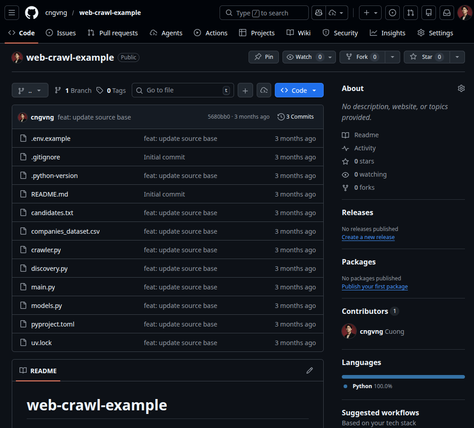View 0 stars link
Image resolution: width=474 pixels, height=428 pixels.
coord(358,161)
